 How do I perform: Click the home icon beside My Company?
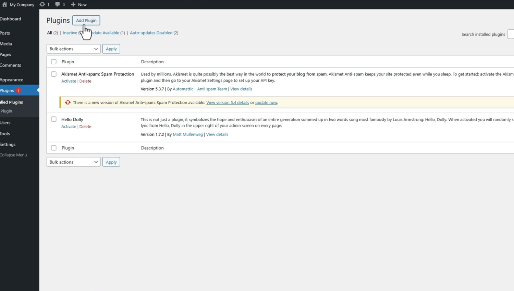pyautogui.click(x=4, y=4)
